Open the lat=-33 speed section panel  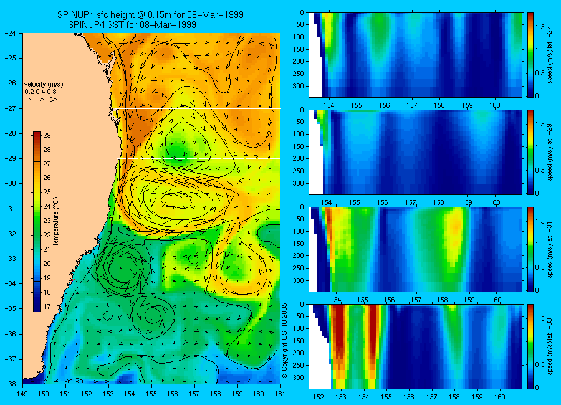point(415,346)
